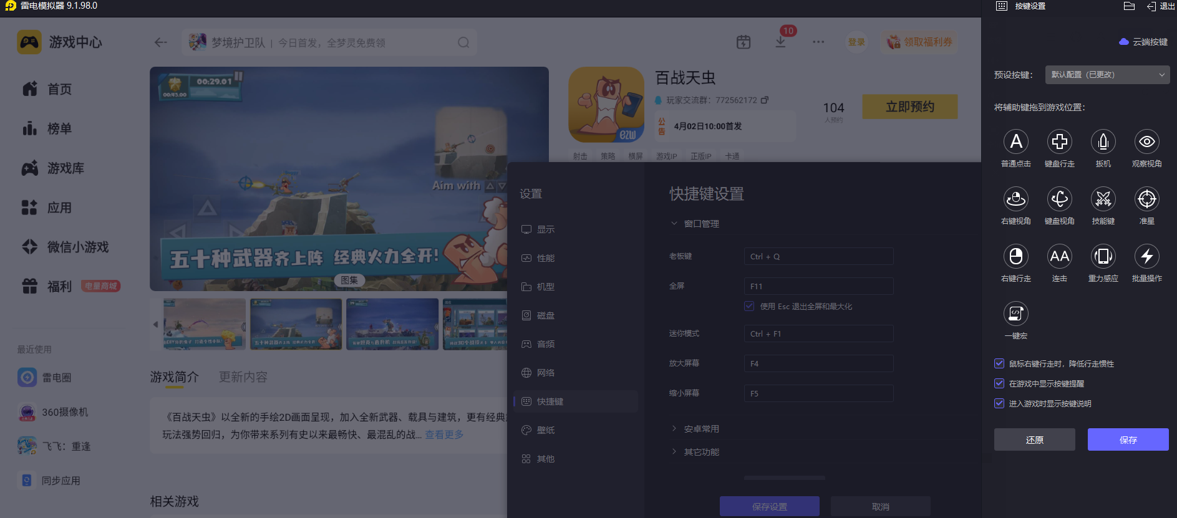Select the 扳机 trigger key tool

coord(1103,141)
